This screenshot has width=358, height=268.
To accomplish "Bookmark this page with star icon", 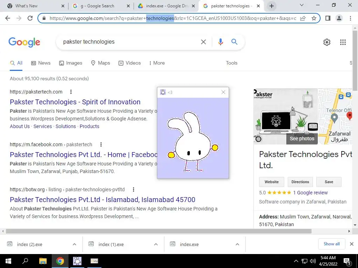I will [x=314, y=18].
